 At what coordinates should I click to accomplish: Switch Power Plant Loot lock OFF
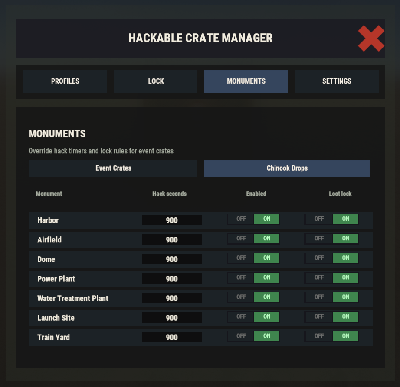point(319,277)
